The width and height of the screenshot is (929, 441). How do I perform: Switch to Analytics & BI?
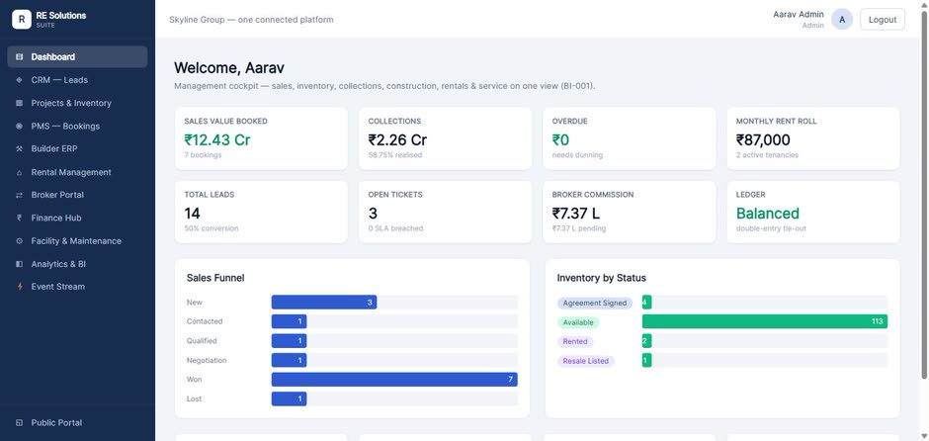click(x=77, y=264)
